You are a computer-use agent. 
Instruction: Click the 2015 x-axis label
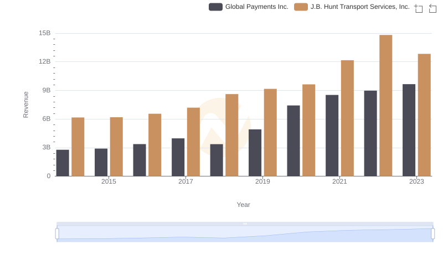[x=109, y=181]
